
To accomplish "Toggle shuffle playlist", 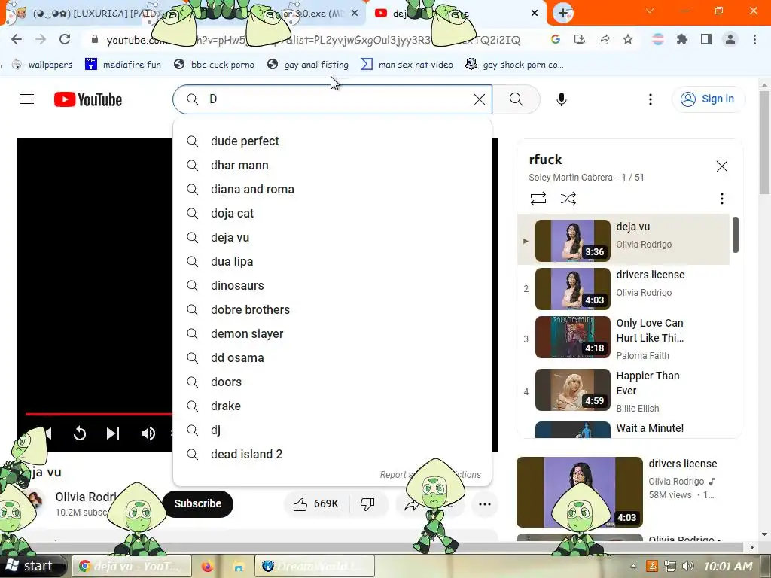I will pyautogui.click(x=568, y=199).
